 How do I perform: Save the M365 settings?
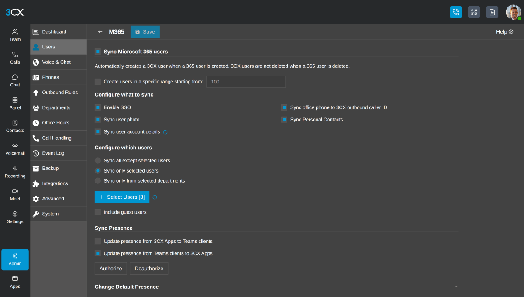coord(145,32)
